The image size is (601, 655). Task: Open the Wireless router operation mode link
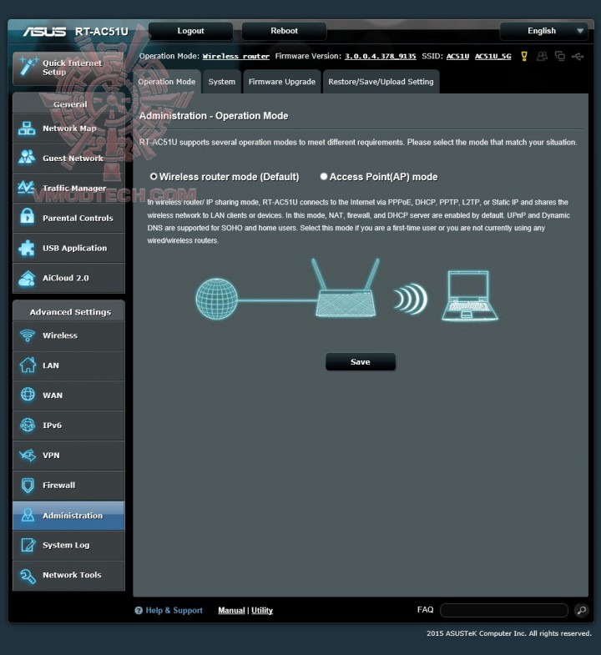tap(235, 56)
